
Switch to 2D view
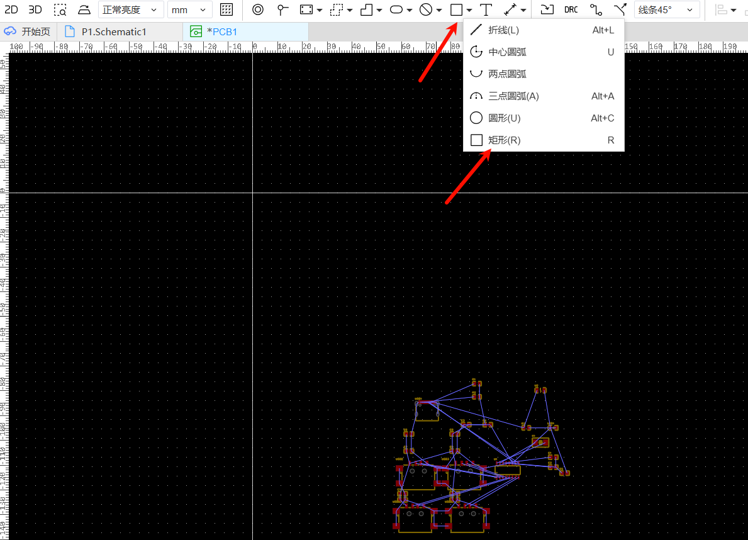pos(11,9)
